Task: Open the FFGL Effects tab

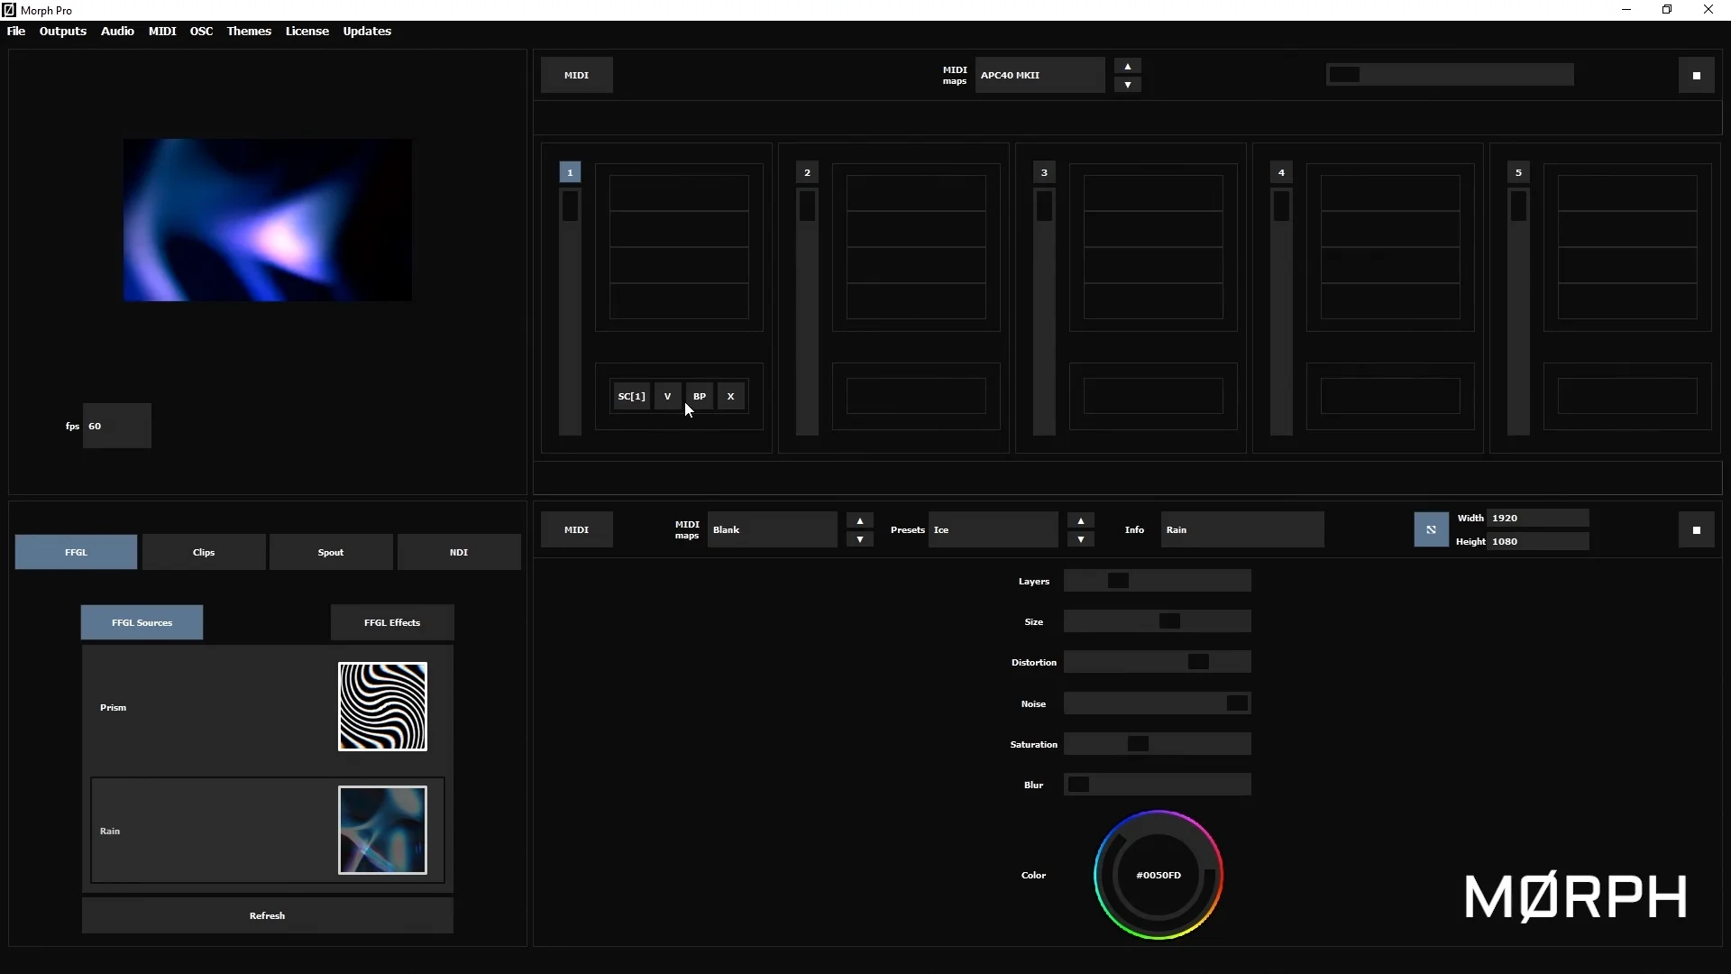Action: 392,622
